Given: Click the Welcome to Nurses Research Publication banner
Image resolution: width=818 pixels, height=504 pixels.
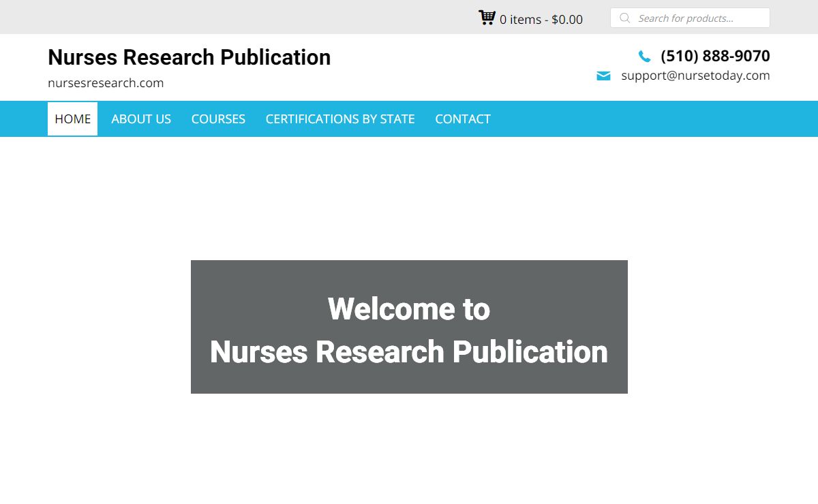Looking at the screenshot, I should click(x=409, y=327).
